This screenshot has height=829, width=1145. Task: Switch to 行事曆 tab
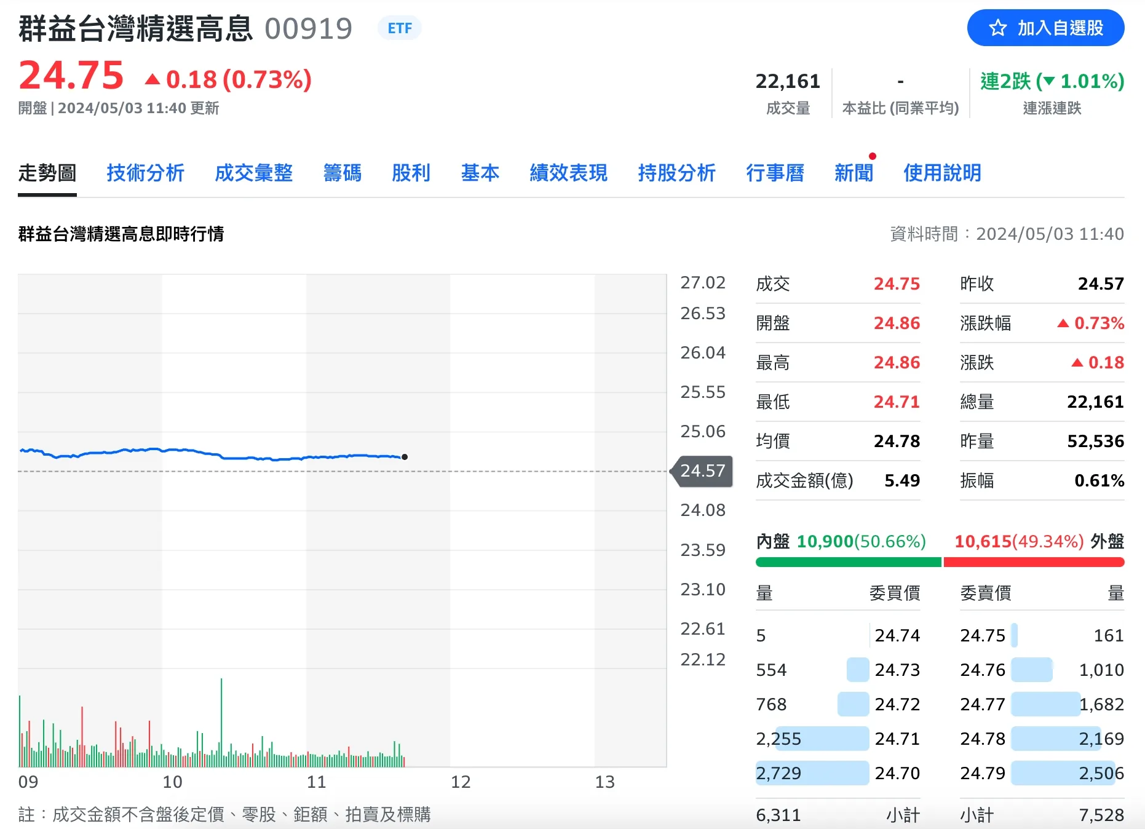click(x=775, y=173)
